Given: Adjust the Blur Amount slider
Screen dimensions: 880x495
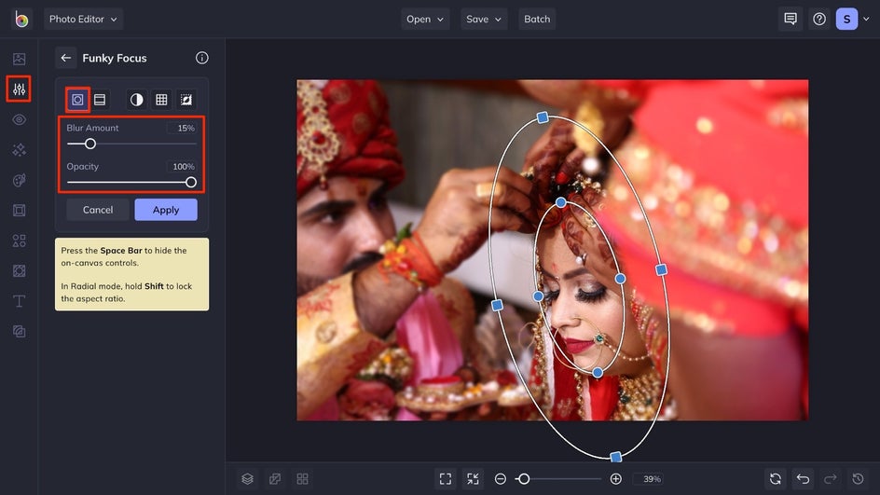Looking at the screenshot, I should point(90,144).
